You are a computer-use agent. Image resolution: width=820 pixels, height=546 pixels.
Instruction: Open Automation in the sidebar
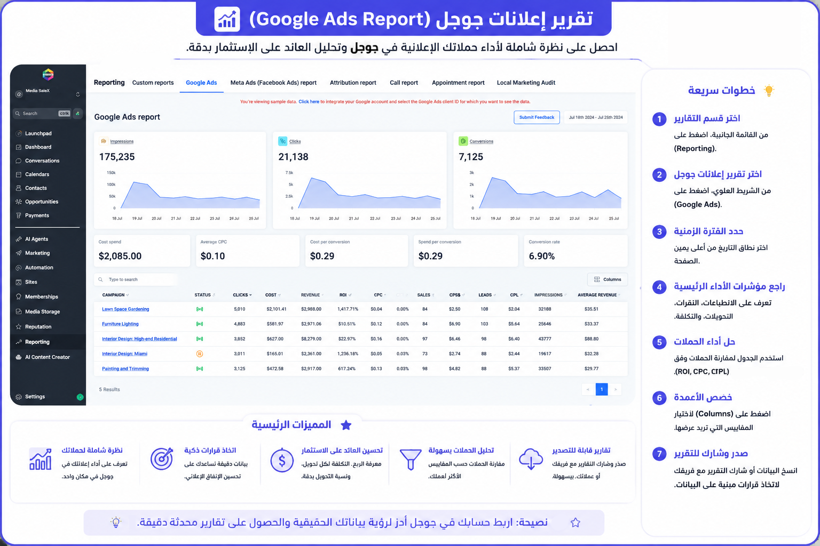pyautogui.click(x=39, y=268)
